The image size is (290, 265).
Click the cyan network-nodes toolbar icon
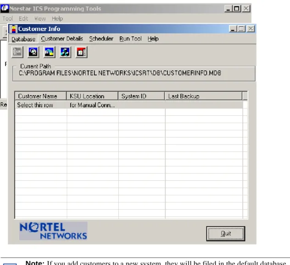point(65,52)
